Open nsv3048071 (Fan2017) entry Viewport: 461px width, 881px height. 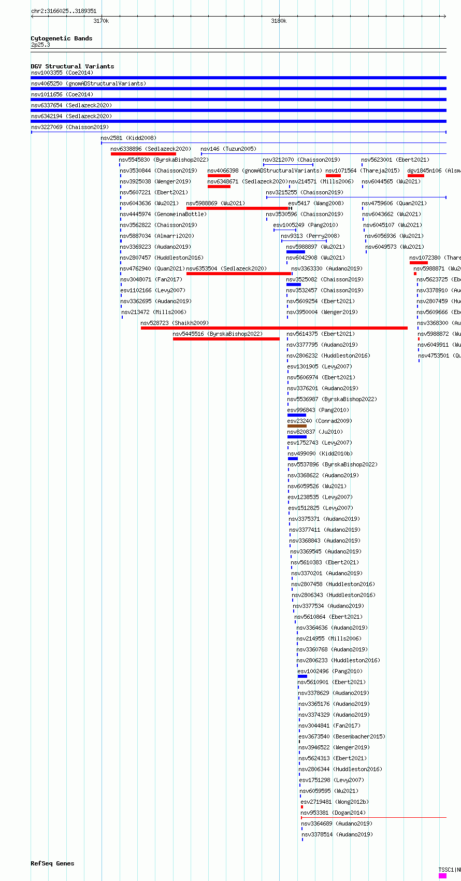point(151,279)
